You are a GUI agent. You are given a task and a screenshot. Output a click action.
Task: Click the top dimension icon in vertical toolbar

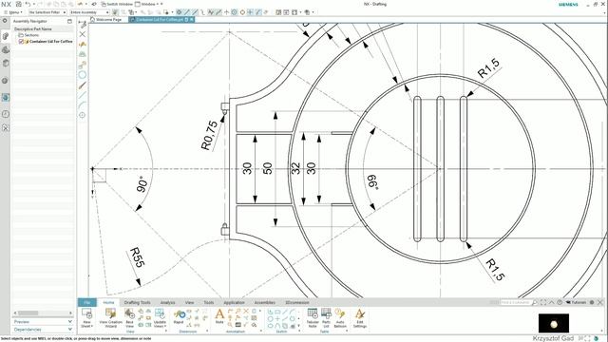coord(83,24)
